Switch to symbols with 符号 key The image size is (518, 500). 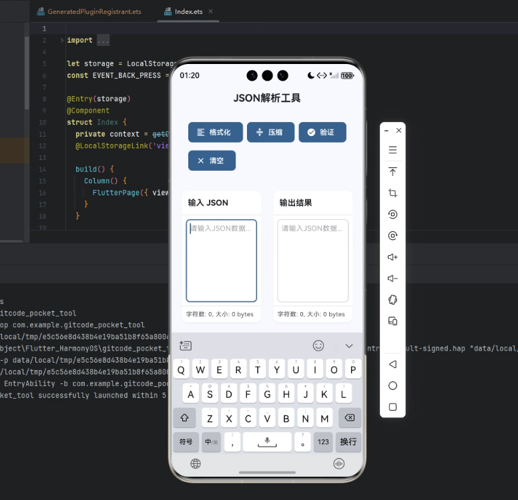(186, 441)
